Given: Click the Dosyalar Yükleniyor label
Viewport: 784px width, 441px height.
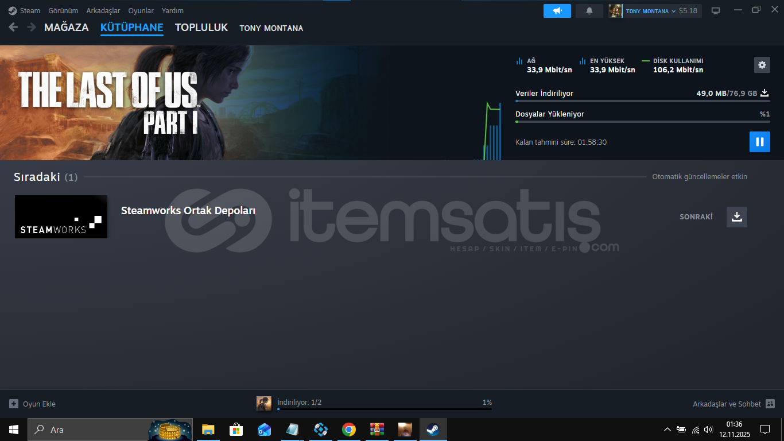Looking at the screenshot, I should pyautogui.click(x=550, y=114).
